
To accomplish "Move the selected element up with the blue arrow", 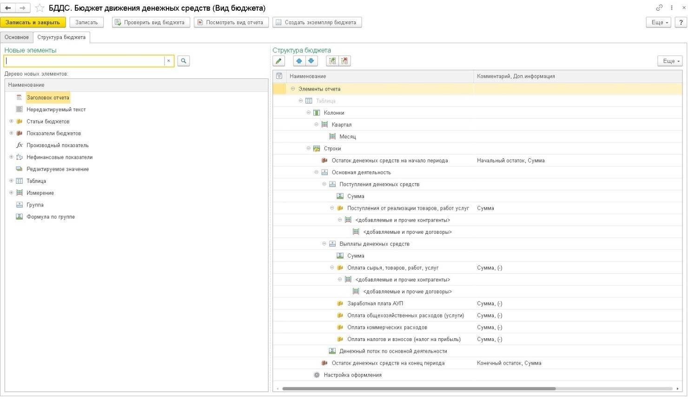I will click(299, 61).
